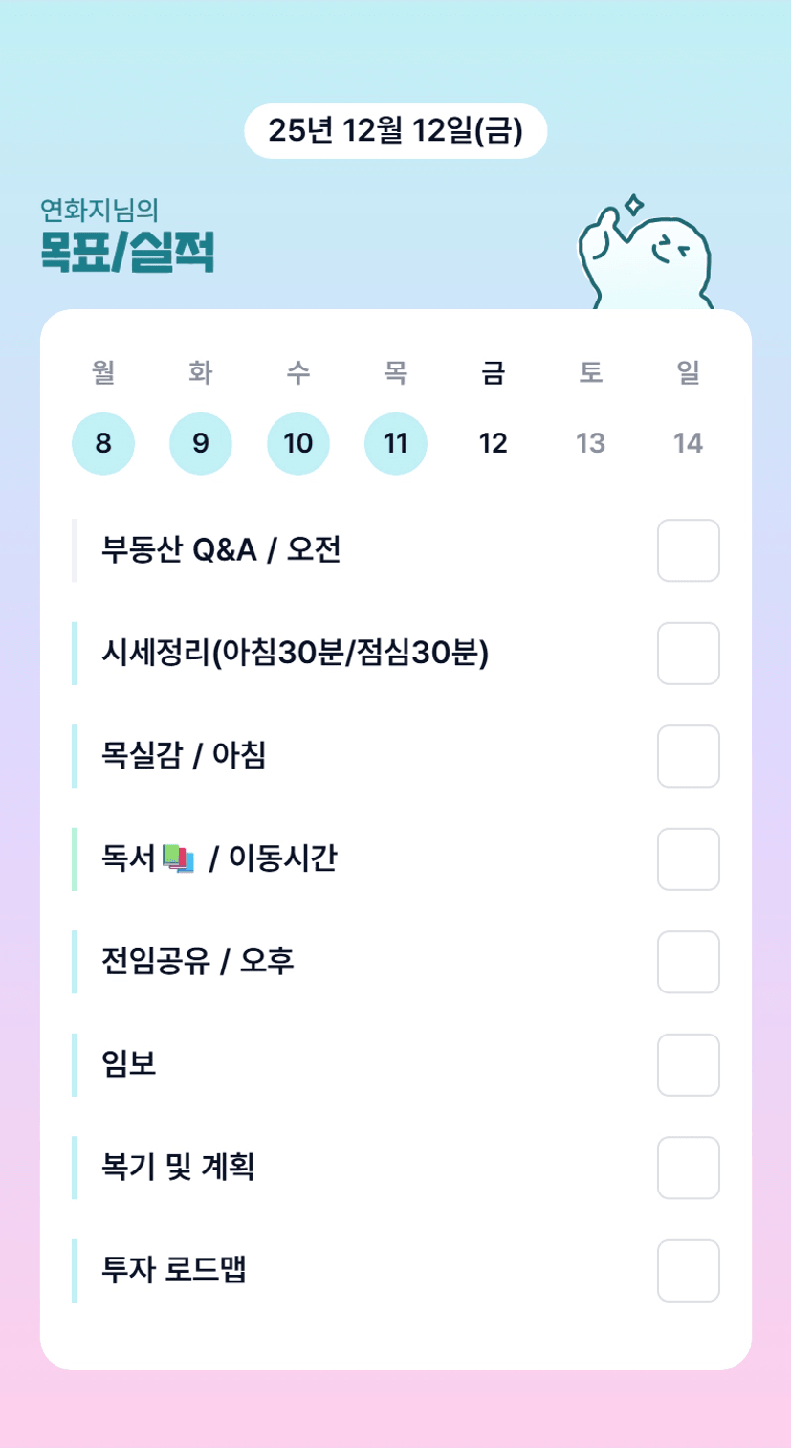Go to Thursday the 11th

click(x=396, y=443)
